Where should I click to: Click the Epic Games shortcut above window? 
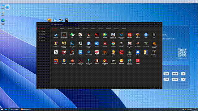(67, 20)
